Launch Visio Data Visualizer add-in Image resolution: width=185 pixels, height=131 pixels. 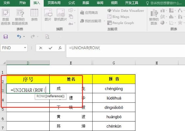pos(126,11)
